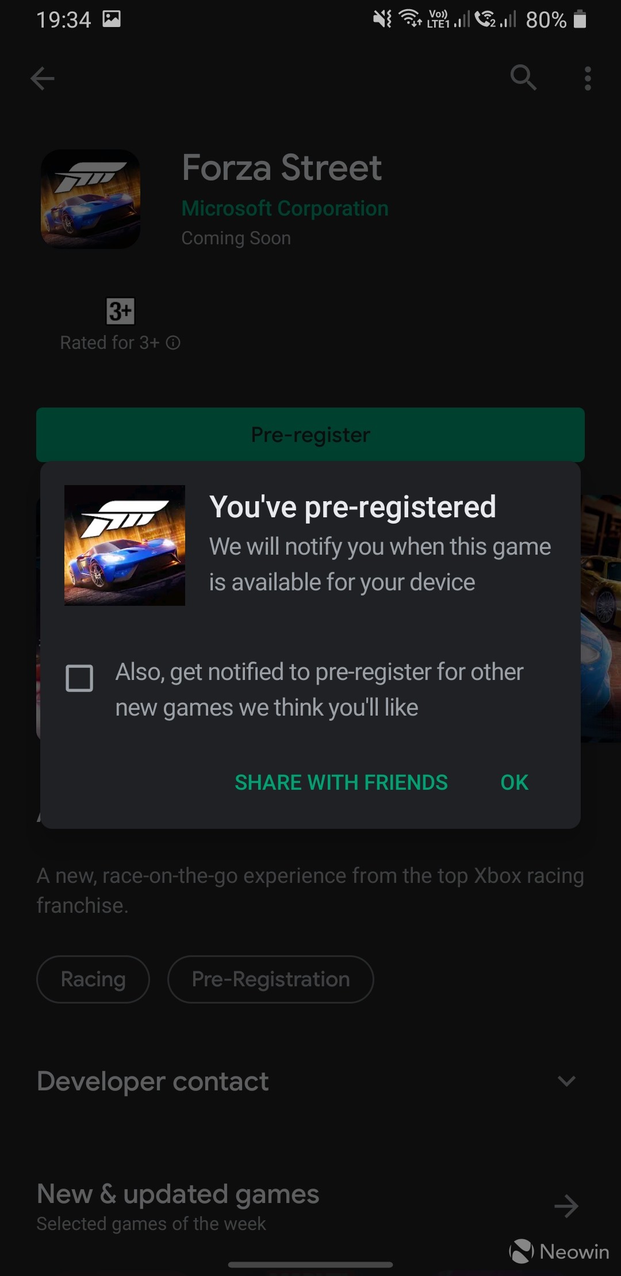Open rating info icon beside Rated for 3+

173,343
